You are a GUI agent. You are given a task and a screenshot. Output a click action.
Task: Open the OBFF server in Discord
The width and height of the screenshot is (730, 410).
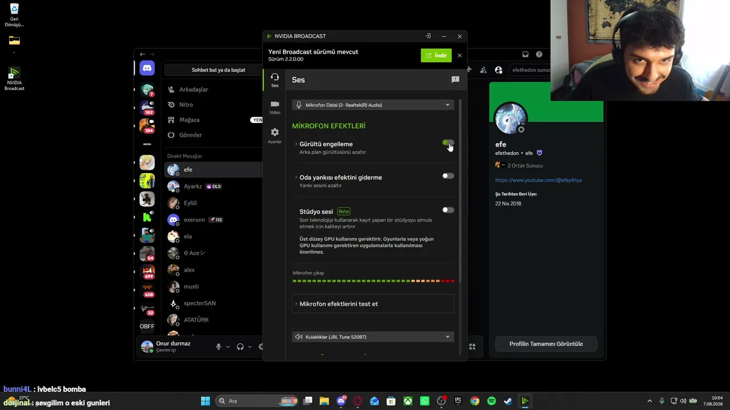(147, 326)
